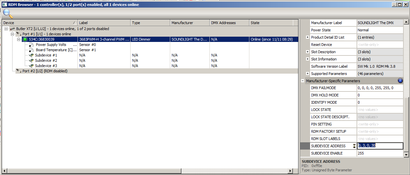The width and height of the screenshot is (410, 175).
Task: Click the Subdevice #1 card icon
Action: point(31,55)
